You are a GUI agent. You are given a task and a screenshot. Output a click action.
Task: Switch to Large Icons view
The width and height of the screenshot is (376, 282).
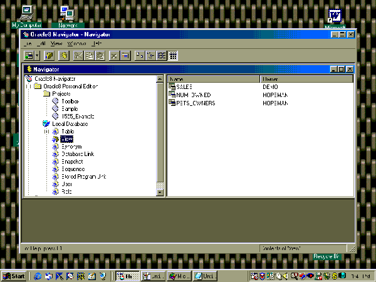tap(140, 56)
